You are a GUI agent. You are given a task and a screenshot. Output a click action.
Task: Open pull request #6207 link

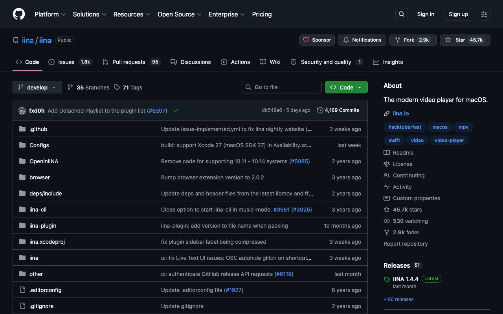pos(157,111)
